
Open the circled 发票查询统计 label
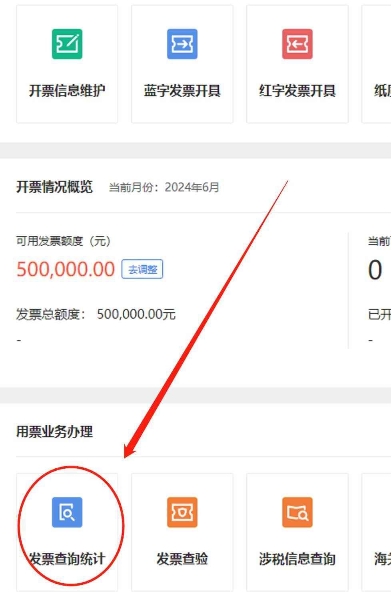tap(67, 559)
